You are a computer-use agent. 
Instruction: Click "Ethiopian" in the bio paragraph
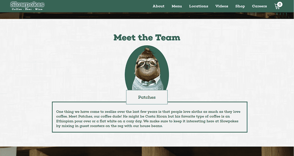[x=64, y=121]
